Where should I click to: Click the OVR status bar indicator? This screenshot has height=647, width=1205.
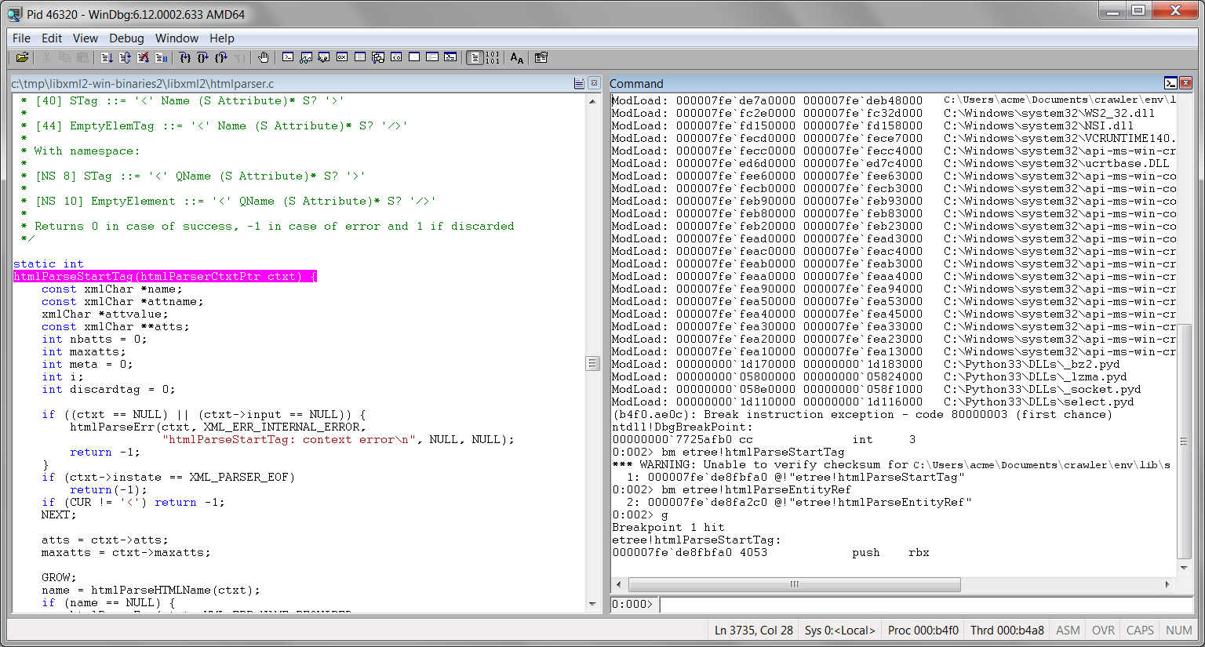click(x=1103, y=630)
